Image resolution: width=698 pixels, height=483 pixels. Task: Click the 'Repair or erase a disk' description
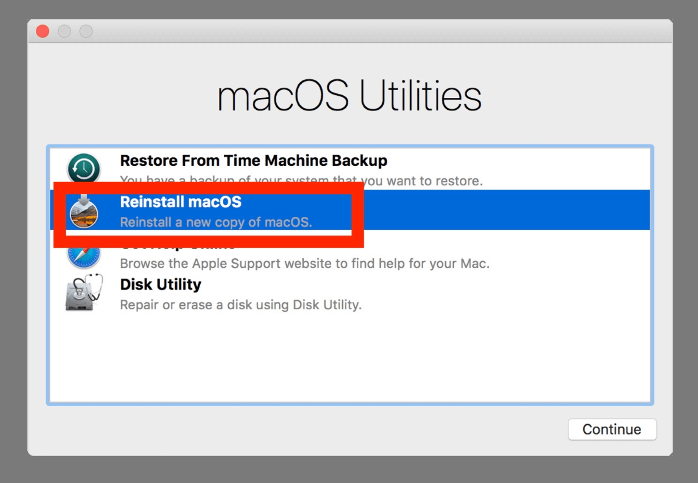pyautogui.click(x=240, y=305)
